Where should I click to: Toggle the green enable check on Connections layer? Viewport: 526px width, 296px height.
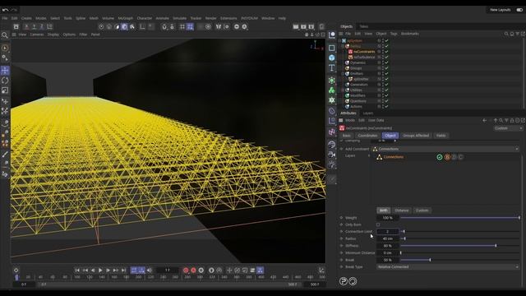(440, 157)
